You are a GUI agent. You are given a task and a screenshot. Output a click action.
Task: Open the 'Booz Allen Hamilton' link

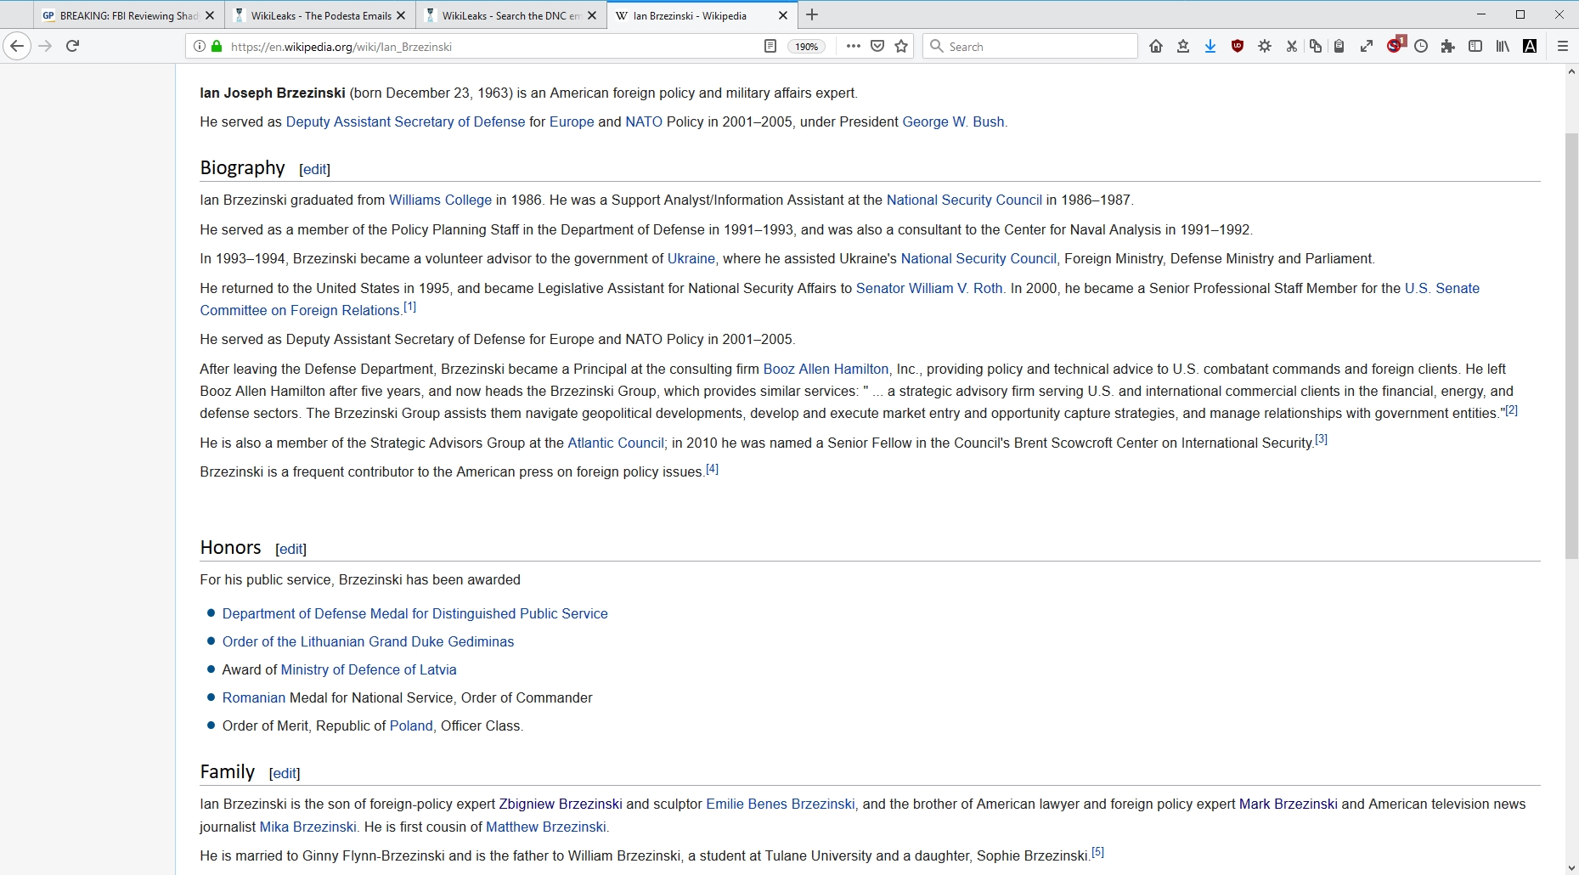tap(826, 369)
